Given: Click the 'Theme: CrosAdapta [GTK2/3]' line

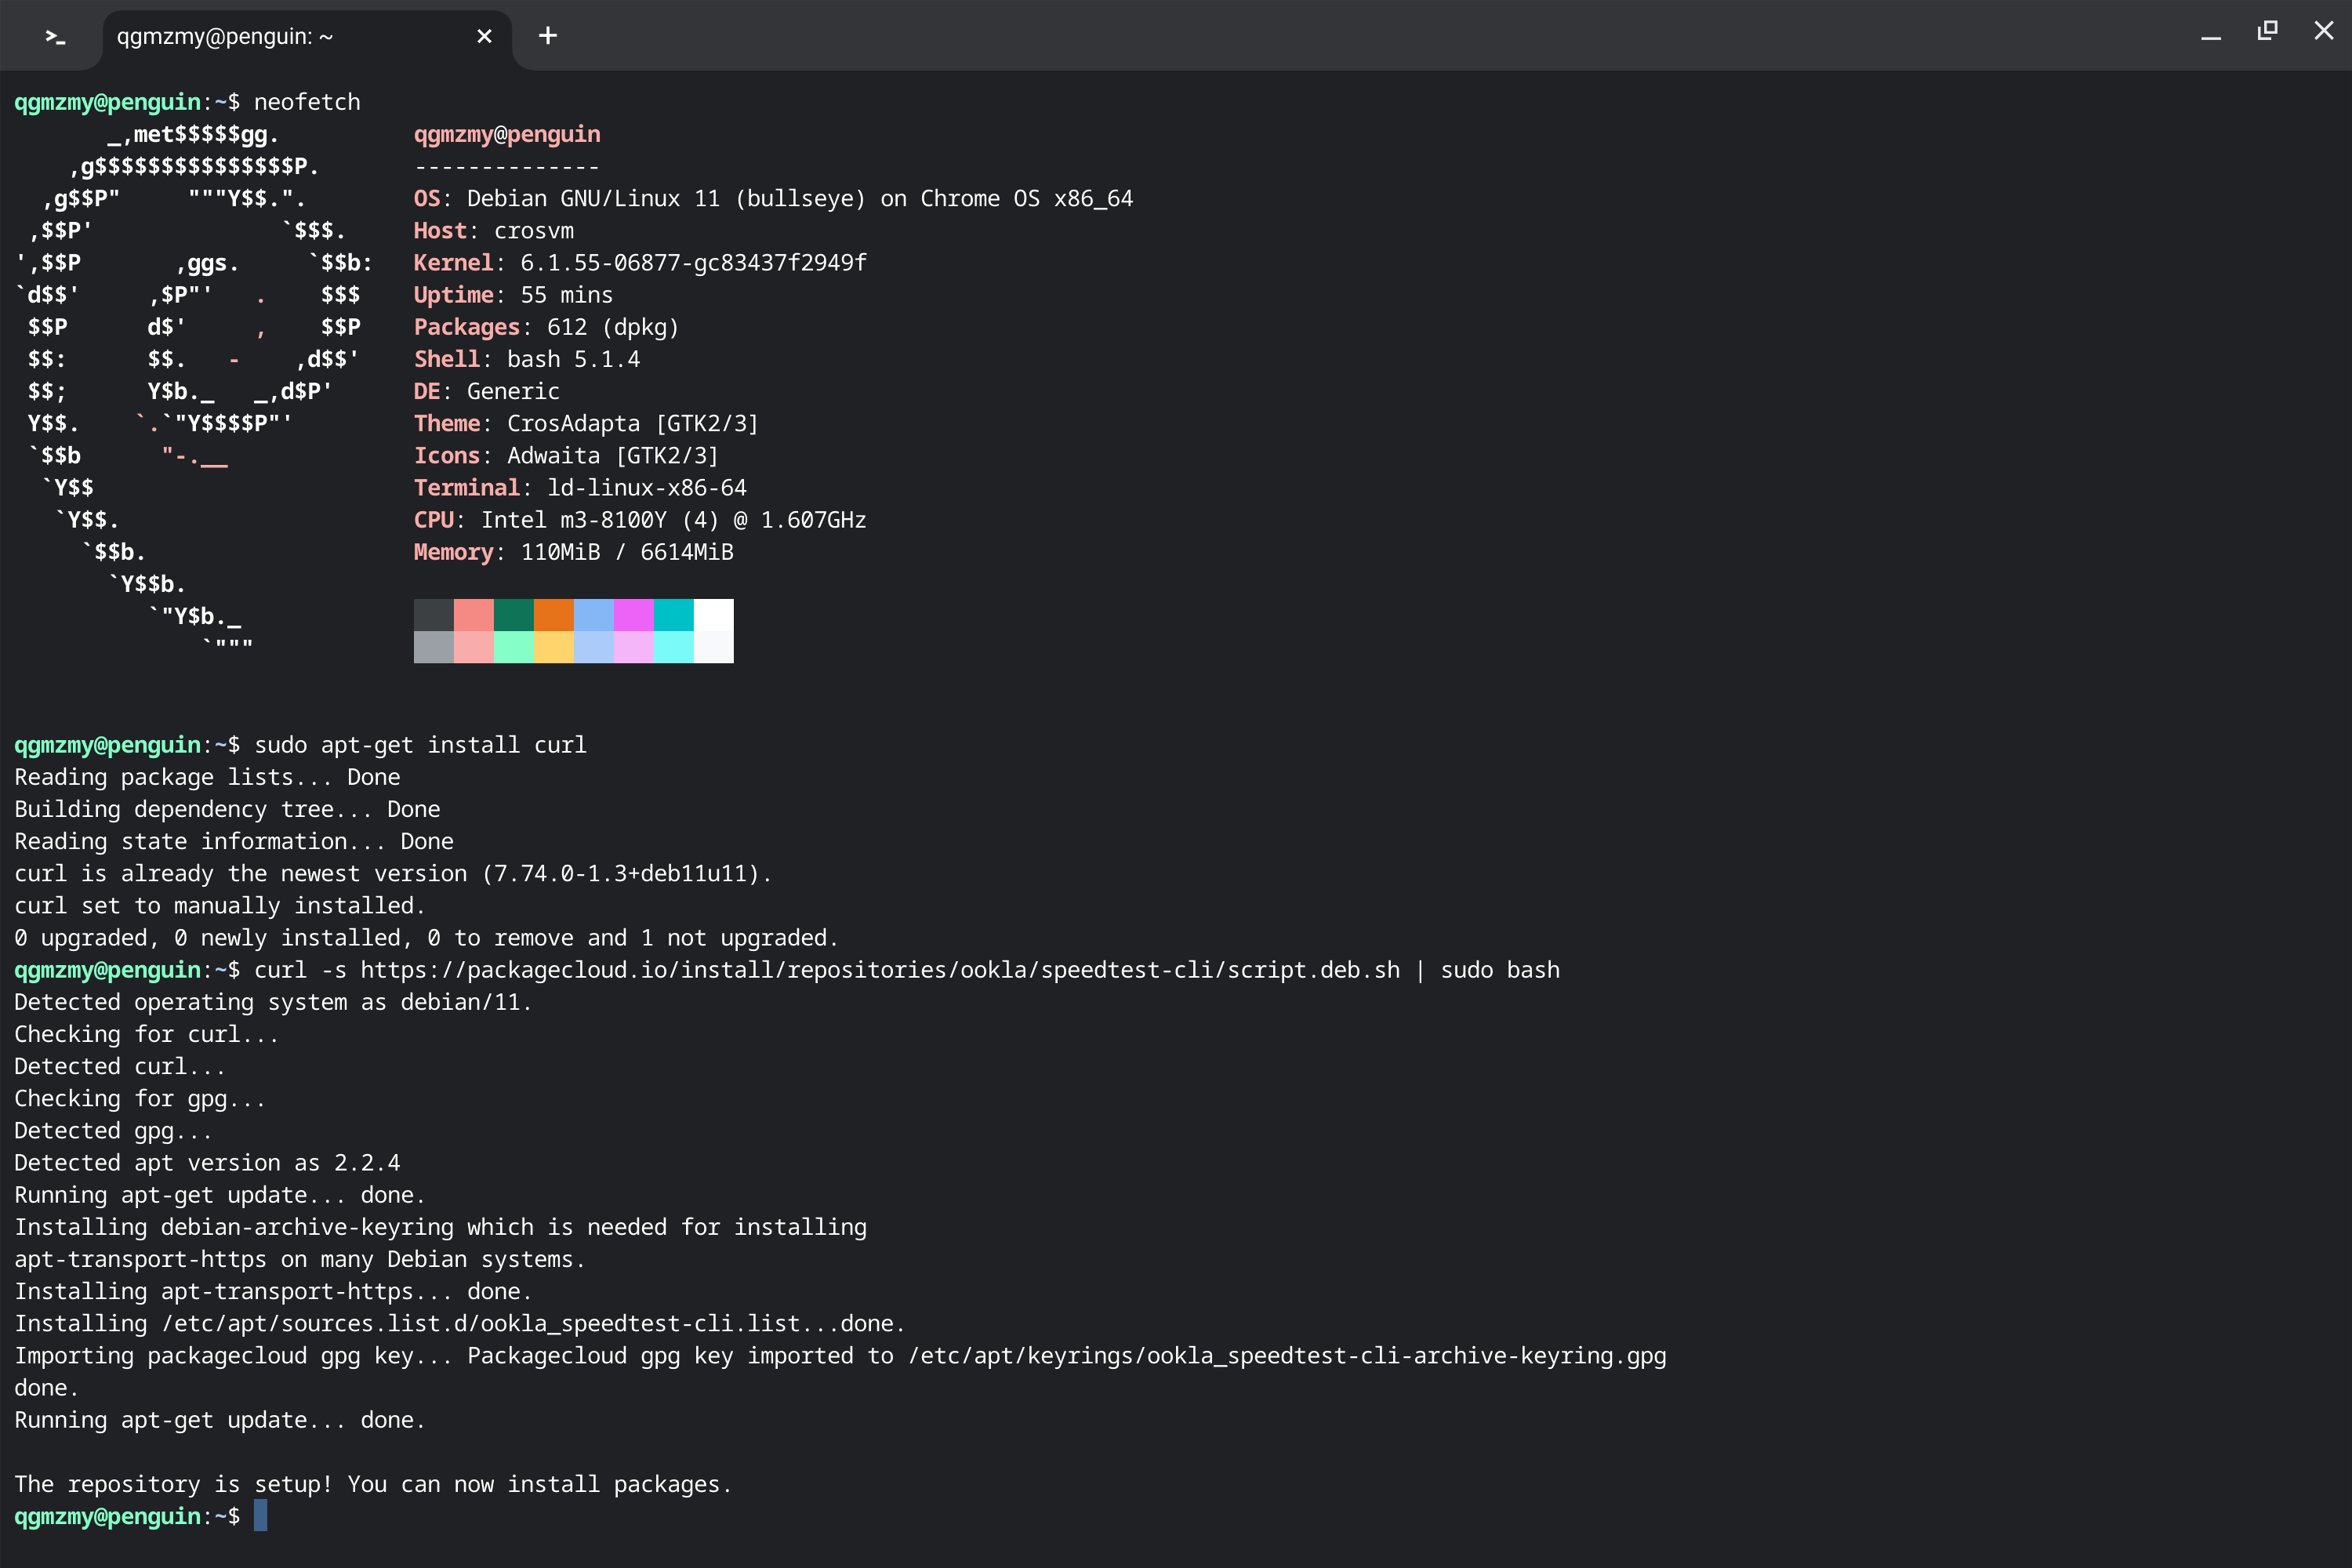Looking at the screenshot, I should click(x=587, y=423).
